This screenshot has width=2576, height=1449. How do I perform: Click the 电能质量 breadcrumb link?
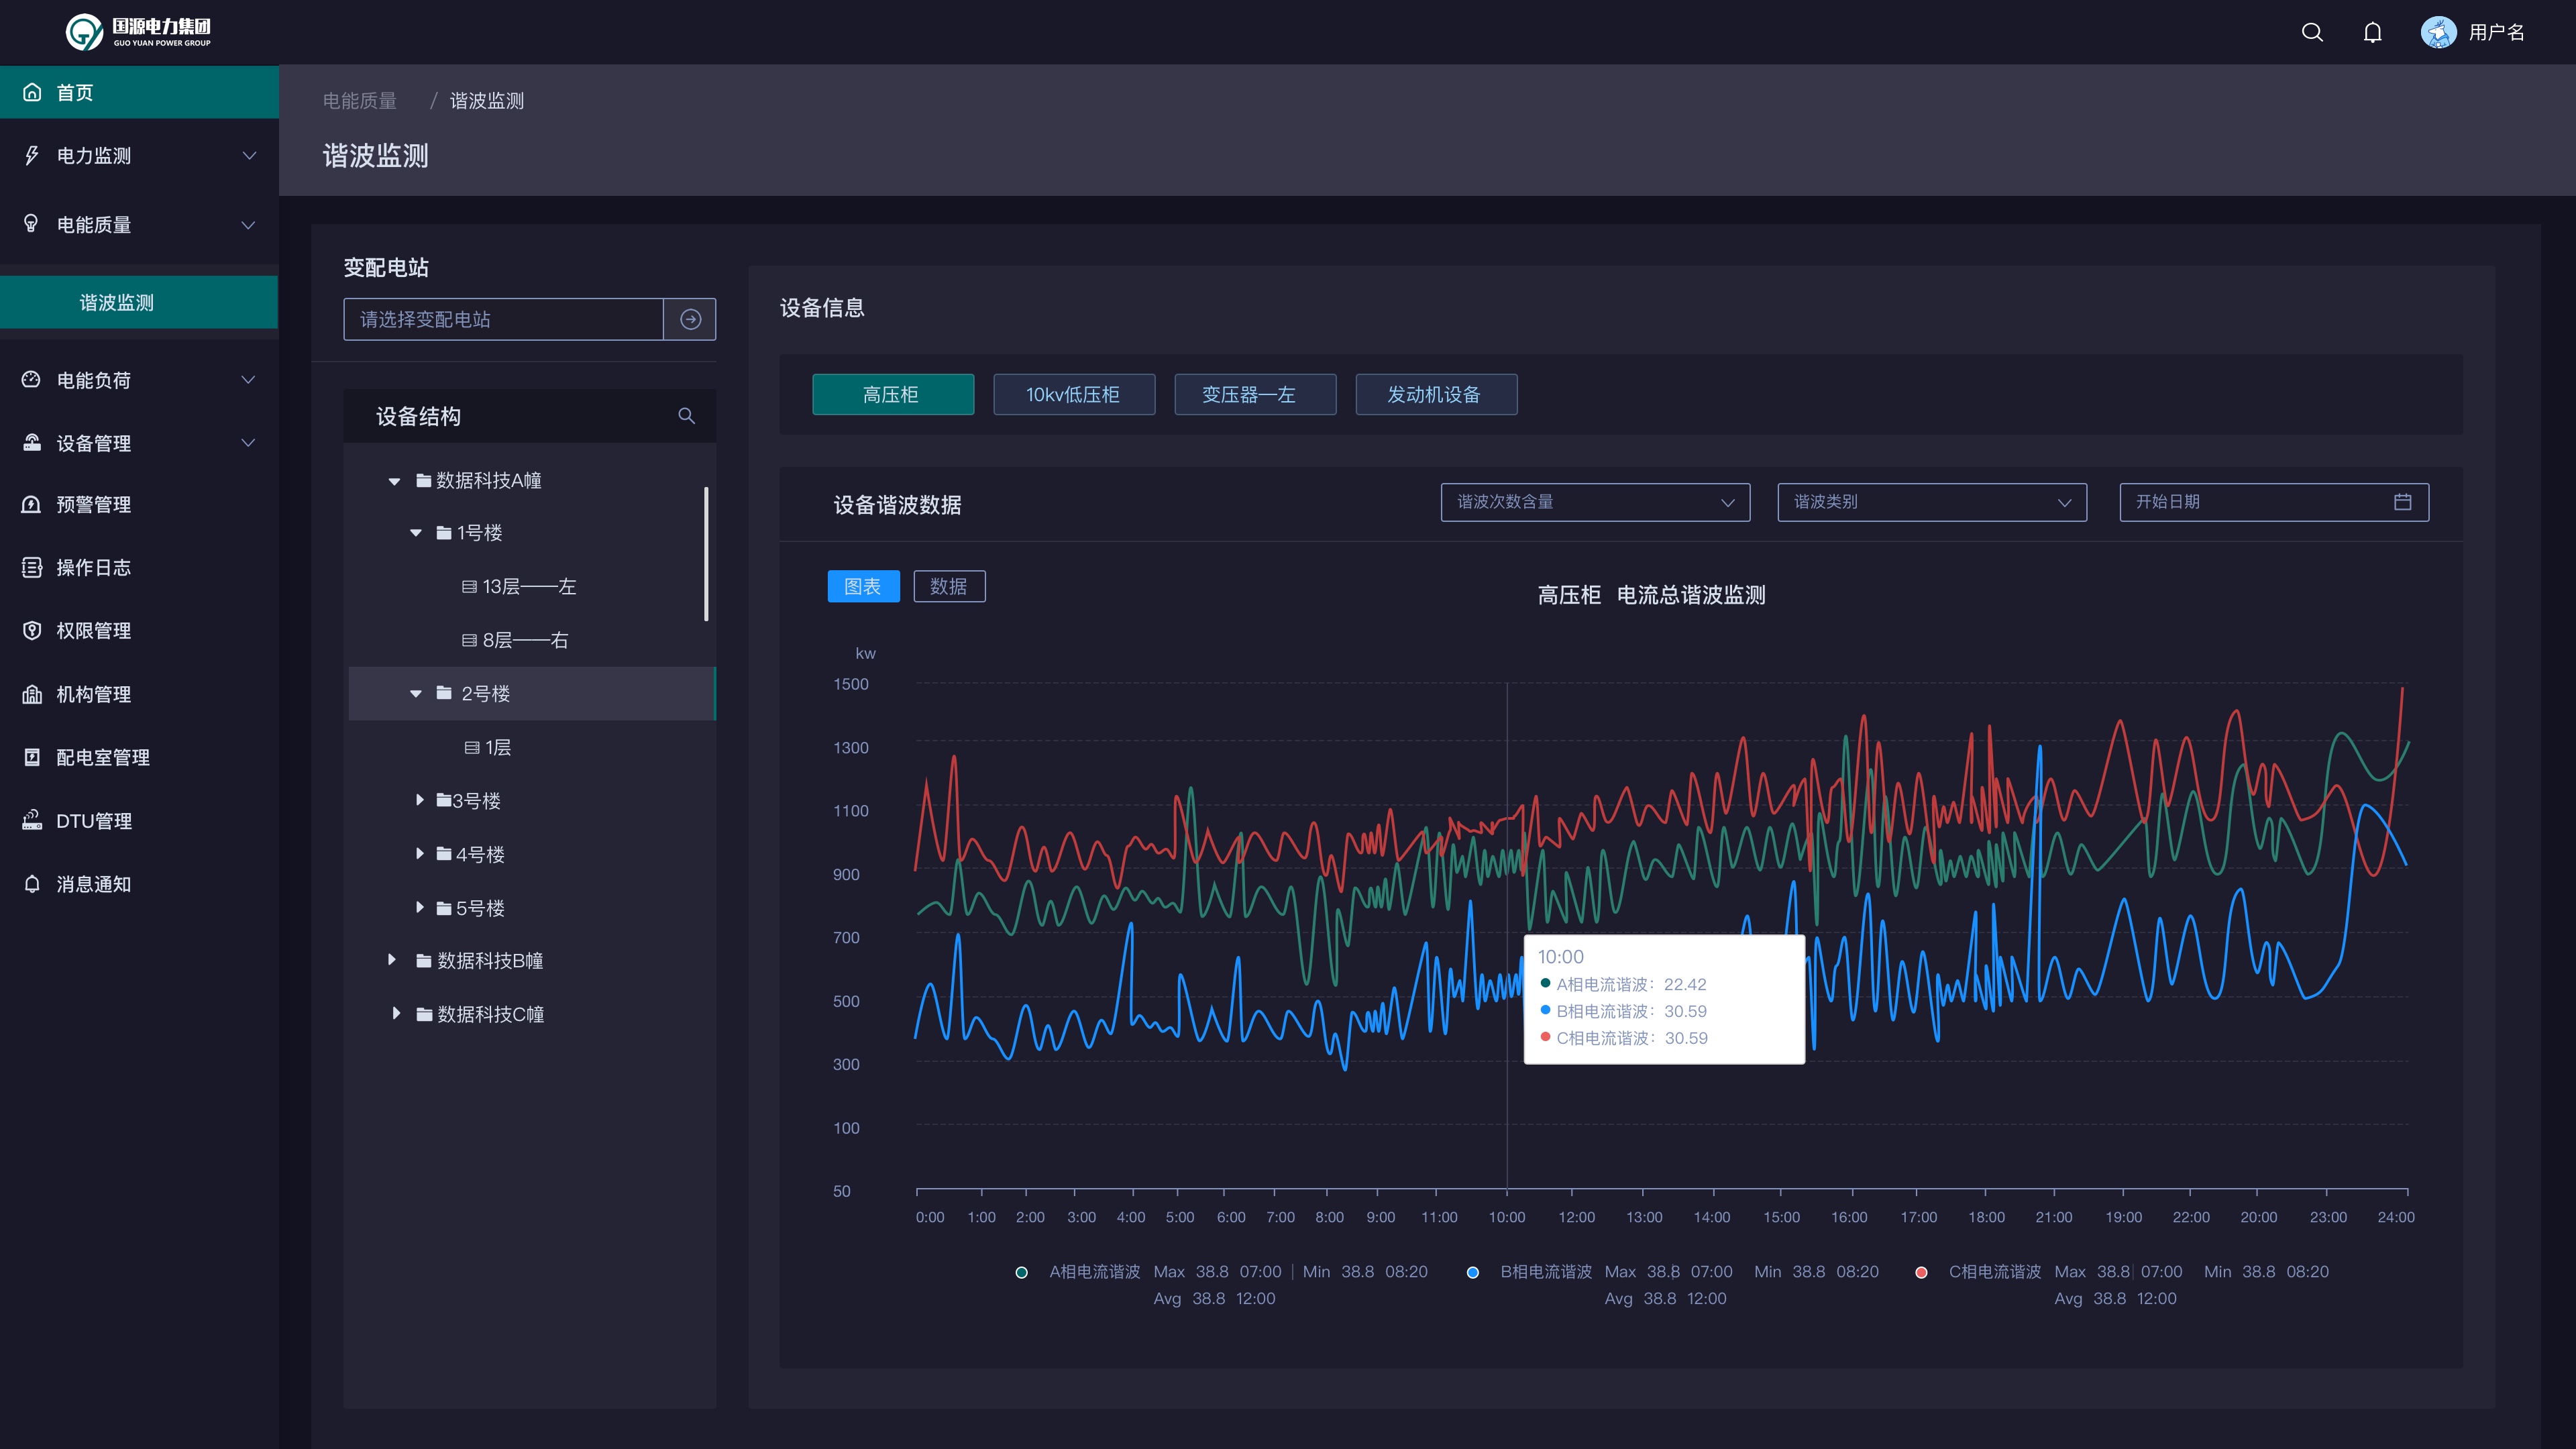point(359,101)
